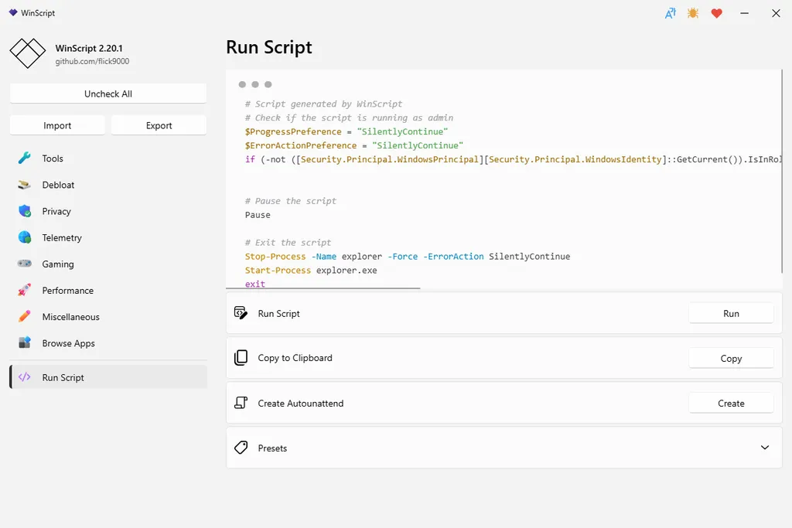Minimize the WinScript window

(x=744, y=13)
